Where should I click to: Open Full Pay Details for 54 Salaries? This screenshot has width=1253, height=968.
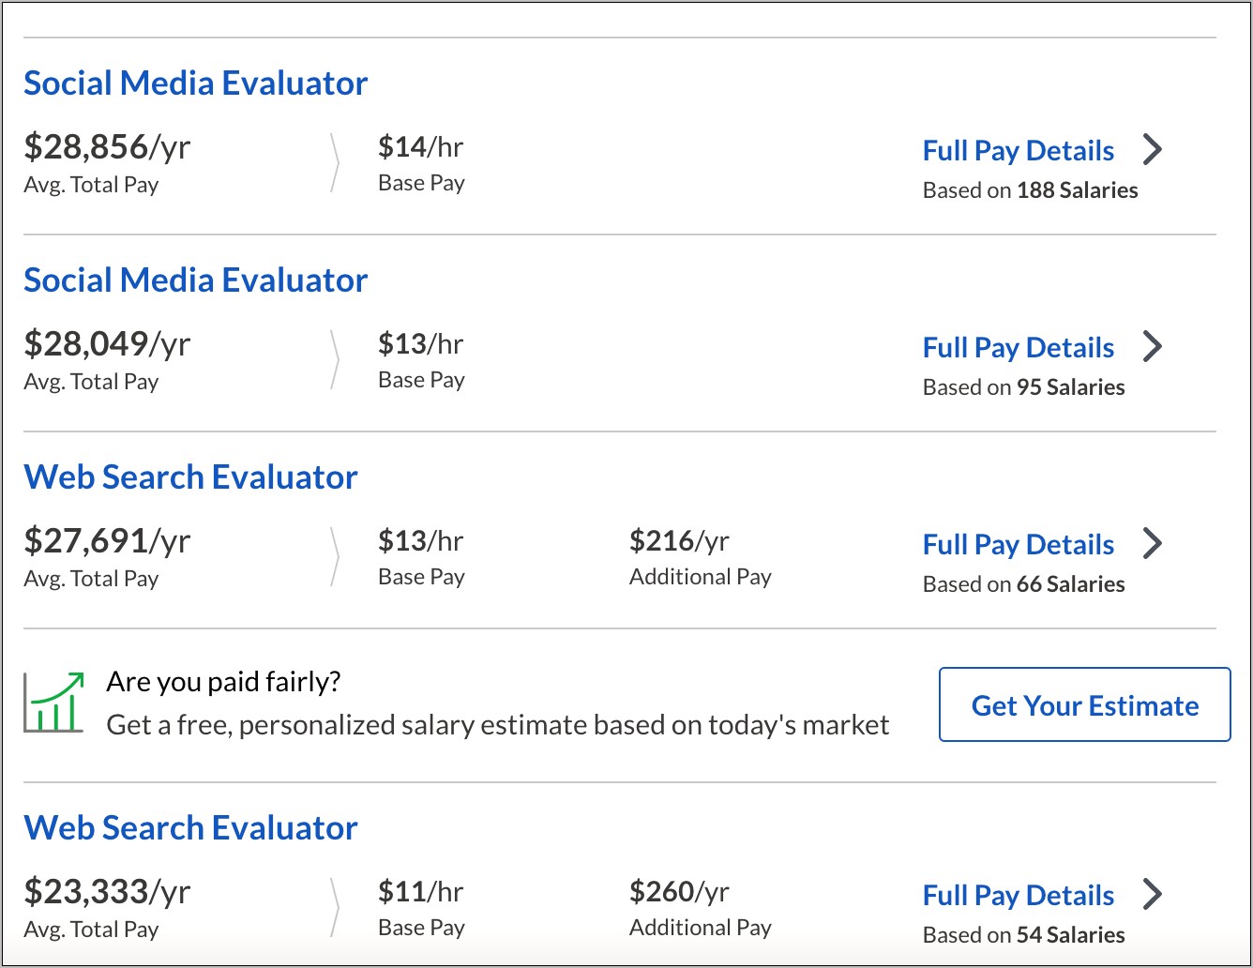click(x=1019, y=896)
